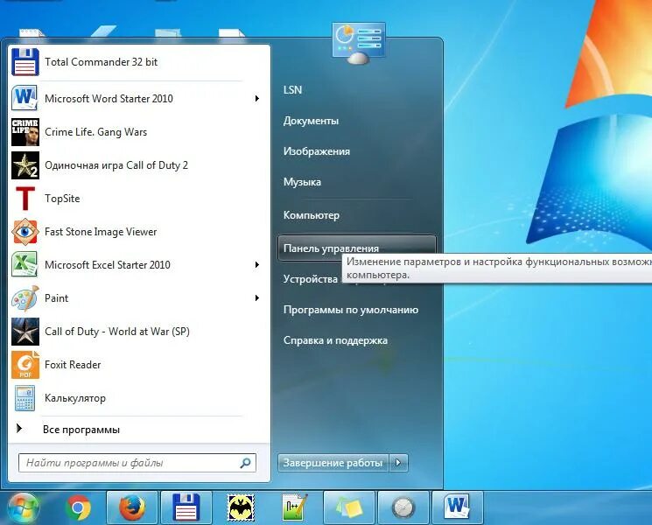Click the Paint palette icon
Screen dimensions: 652x525
[x=25, y=298]
